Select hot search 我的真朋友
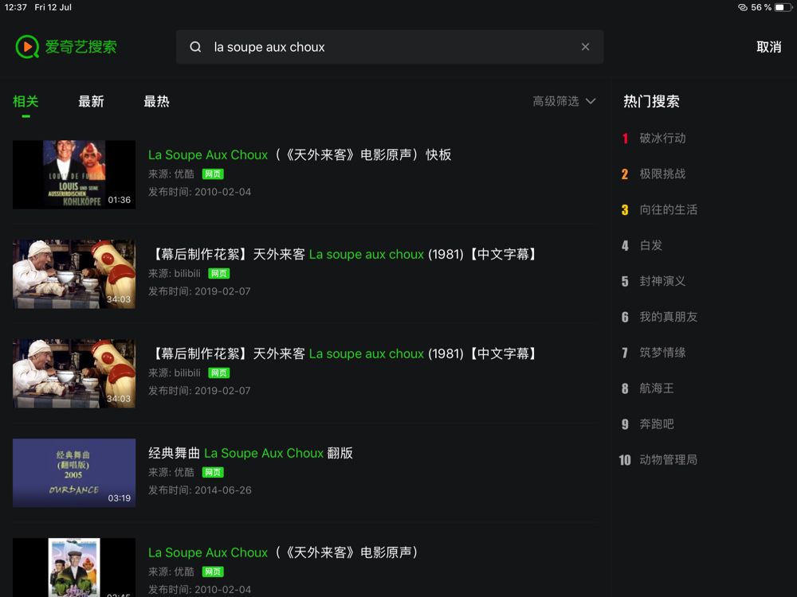Viewport: 797px width, 597px height. coord(669,317)
